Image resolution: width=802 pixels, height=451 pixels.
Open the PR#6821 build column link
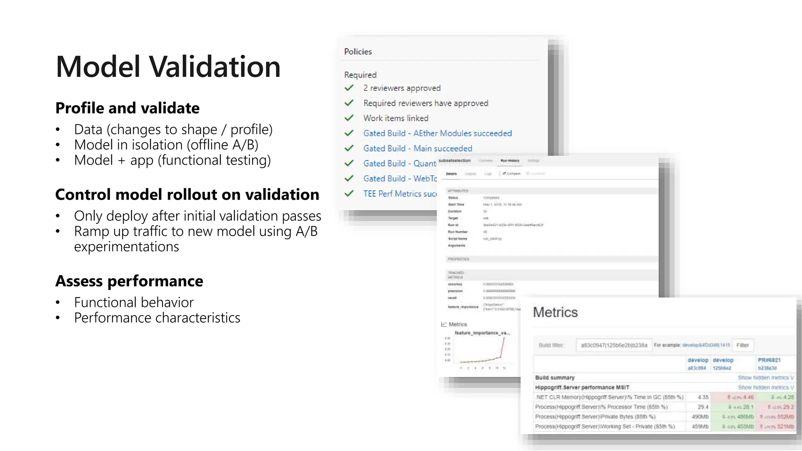point(769,360)
